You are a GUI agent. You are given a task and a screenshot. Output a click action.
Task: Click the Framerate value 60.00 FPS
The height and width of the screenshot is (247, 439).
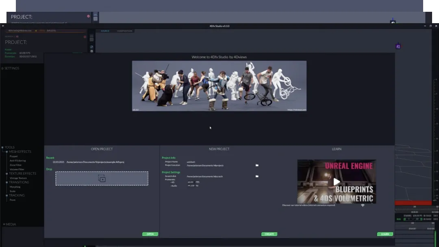25,53
